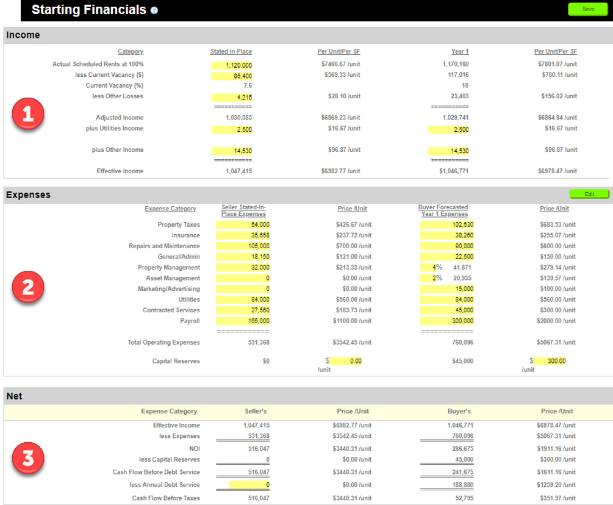Select the less Other Losses input field

(x=232, y=97)
